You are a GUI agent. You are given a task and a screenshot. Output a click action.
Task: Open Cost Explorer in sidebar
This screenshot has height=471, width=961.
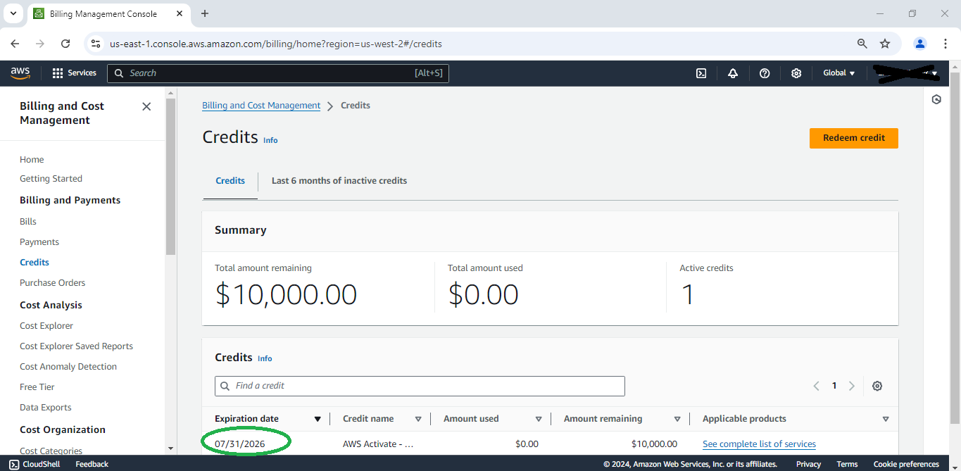click(46, 325)
